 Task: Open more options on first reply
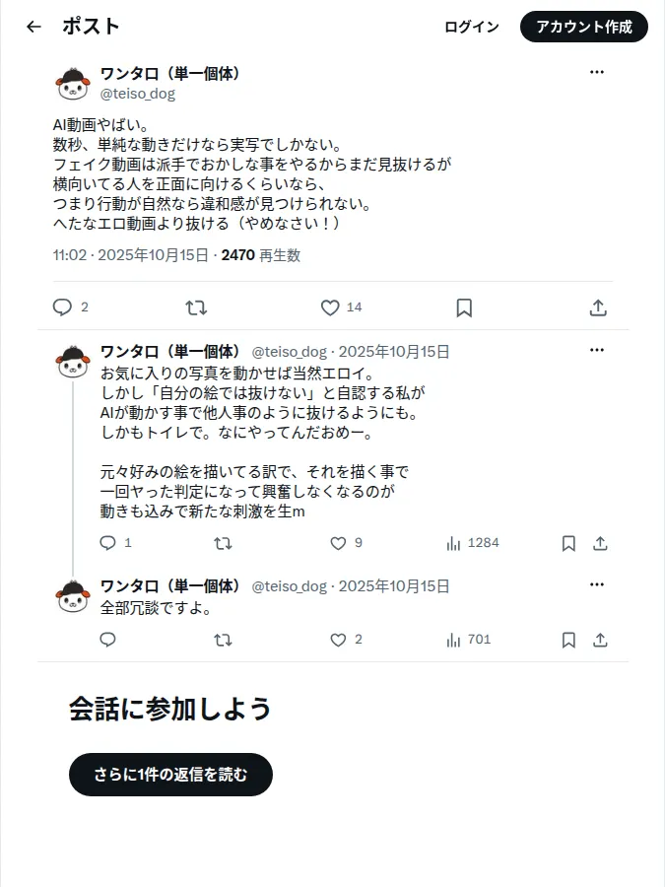pos(597,350)
